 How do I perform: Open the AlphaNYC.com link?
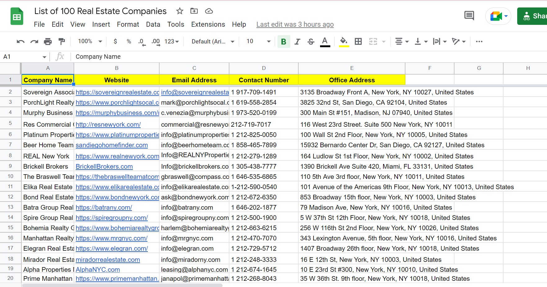pyautogui.click(x=98, y=270)
